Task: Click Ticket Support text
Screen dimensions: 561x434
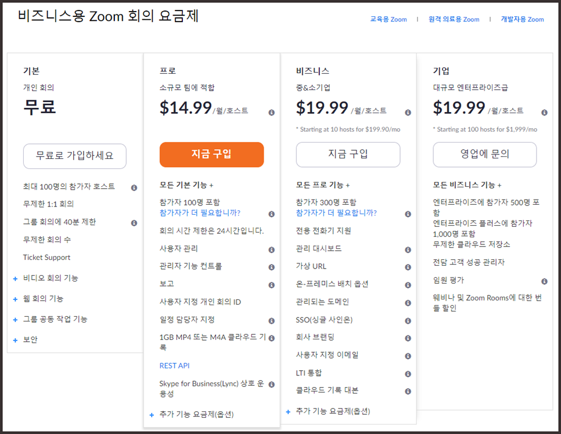Action: (x=46, y=258)
